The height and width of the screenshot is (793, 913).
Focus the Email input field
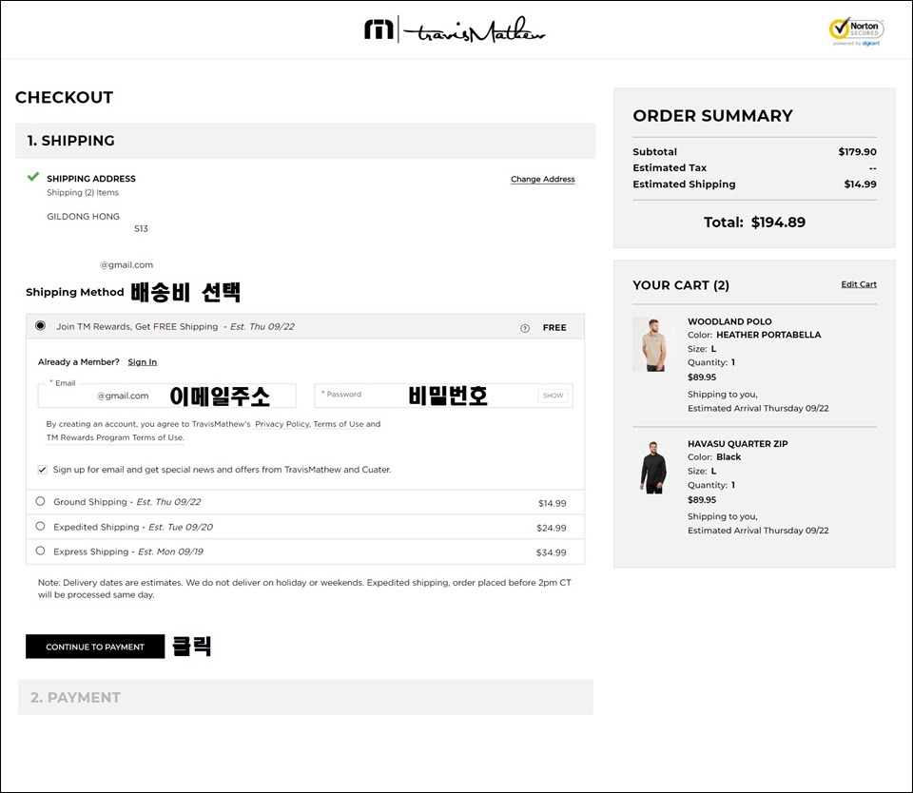(x=167, y=396)
